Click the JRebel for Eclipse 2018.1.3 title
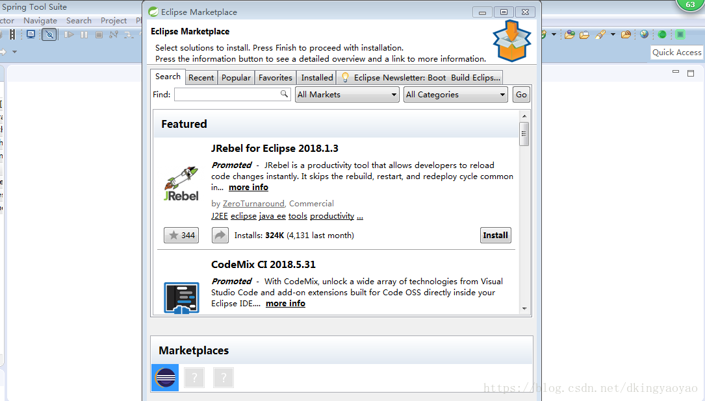 [274, 149]
